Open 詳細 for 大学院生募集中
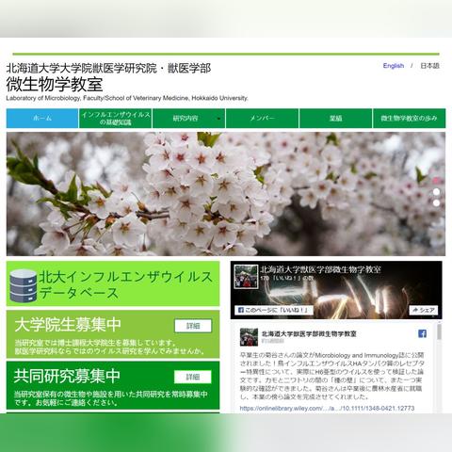This screenshot has width=452, height=452. tap(193, 326)
